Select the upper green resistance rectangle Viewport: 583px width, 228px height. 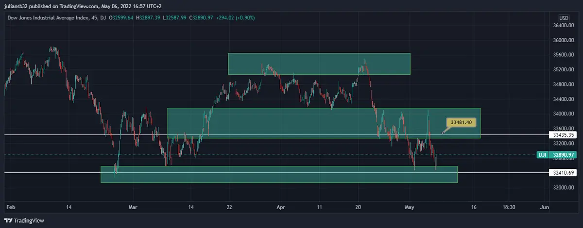point(319,64)
